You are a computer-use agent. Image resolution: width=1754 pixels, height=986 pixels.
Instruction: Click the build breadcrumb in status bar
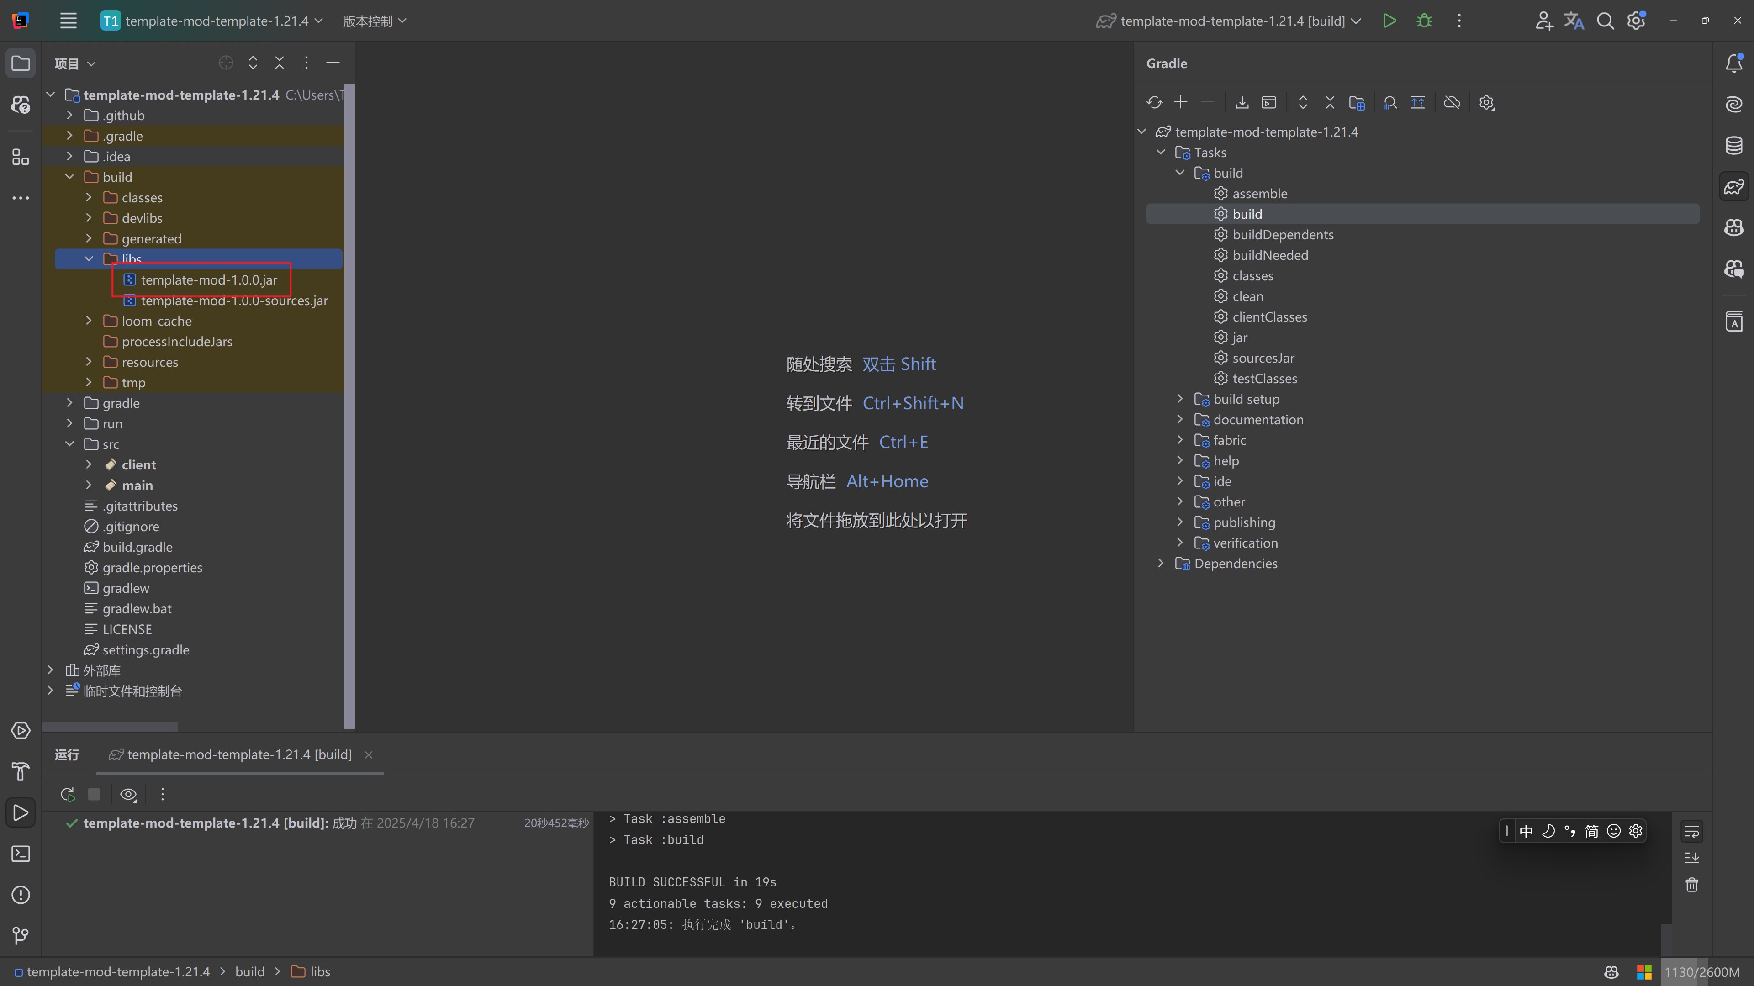click(x=250, y=972)
